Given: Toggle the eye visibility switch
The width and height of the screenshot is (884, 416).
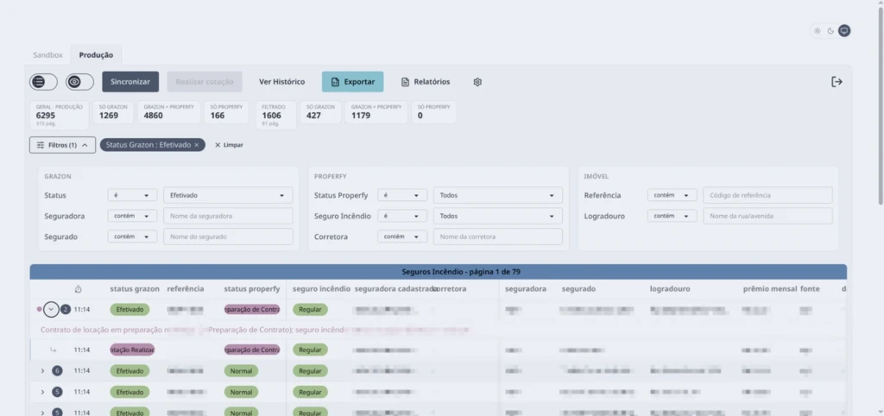Looking at the screenshot, I should coord(79,82).
